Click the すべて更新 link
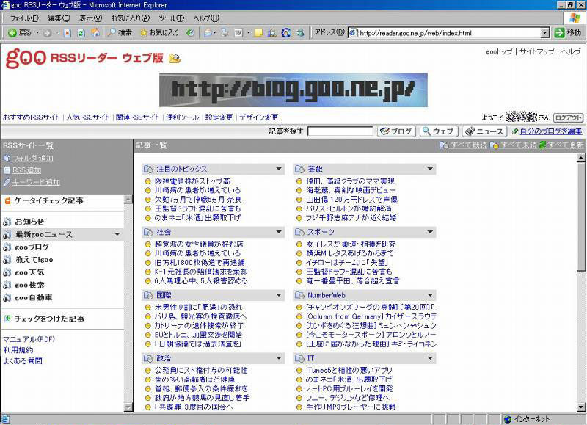This screenshot has height=425, width=587. click(566, 145)
